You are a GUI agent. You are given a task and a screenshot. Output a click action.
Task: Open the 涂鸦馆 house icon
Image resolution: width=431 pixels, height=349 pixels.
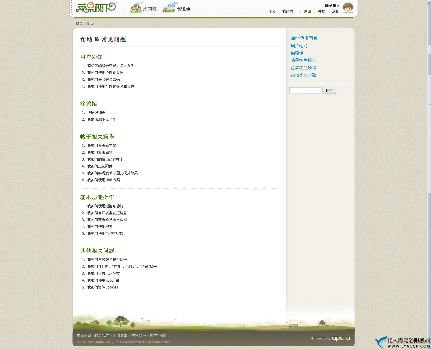pyautogui.click(x=136, y=7)
